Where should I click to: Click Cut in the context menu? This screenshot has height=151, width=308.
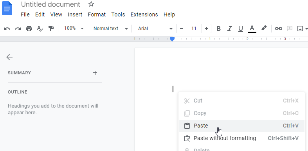point(241,101)
